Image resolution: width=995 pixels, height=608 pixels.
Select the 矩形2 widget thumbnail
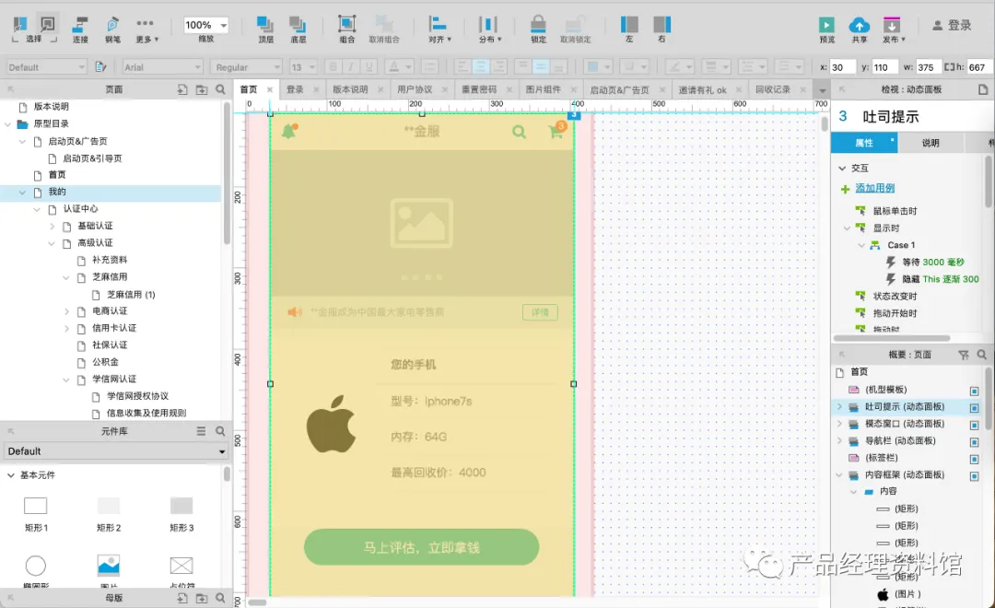click(x=109, y=506)
